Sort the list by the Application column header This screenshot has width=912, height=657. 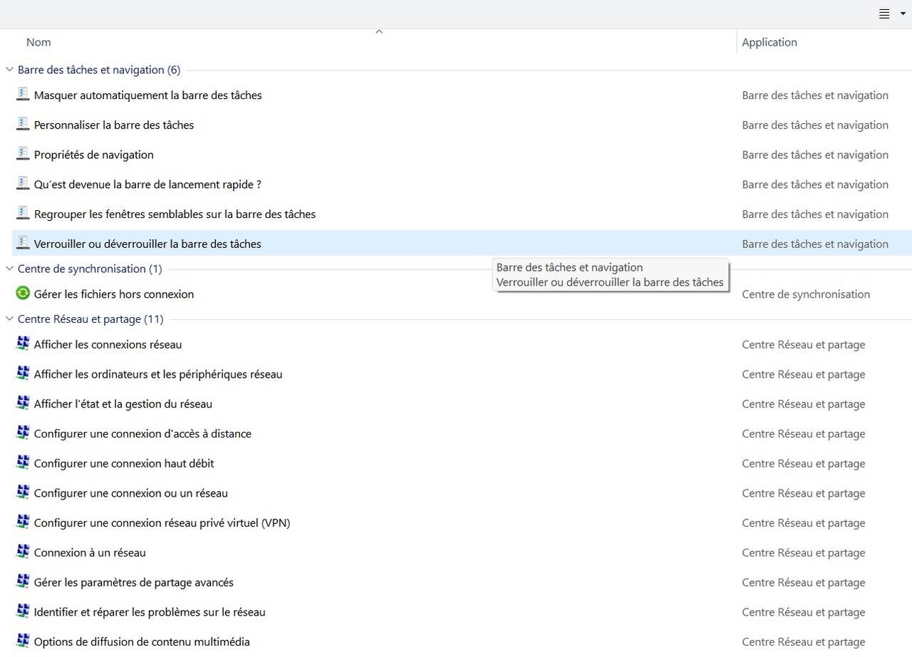tap(769, 42)
